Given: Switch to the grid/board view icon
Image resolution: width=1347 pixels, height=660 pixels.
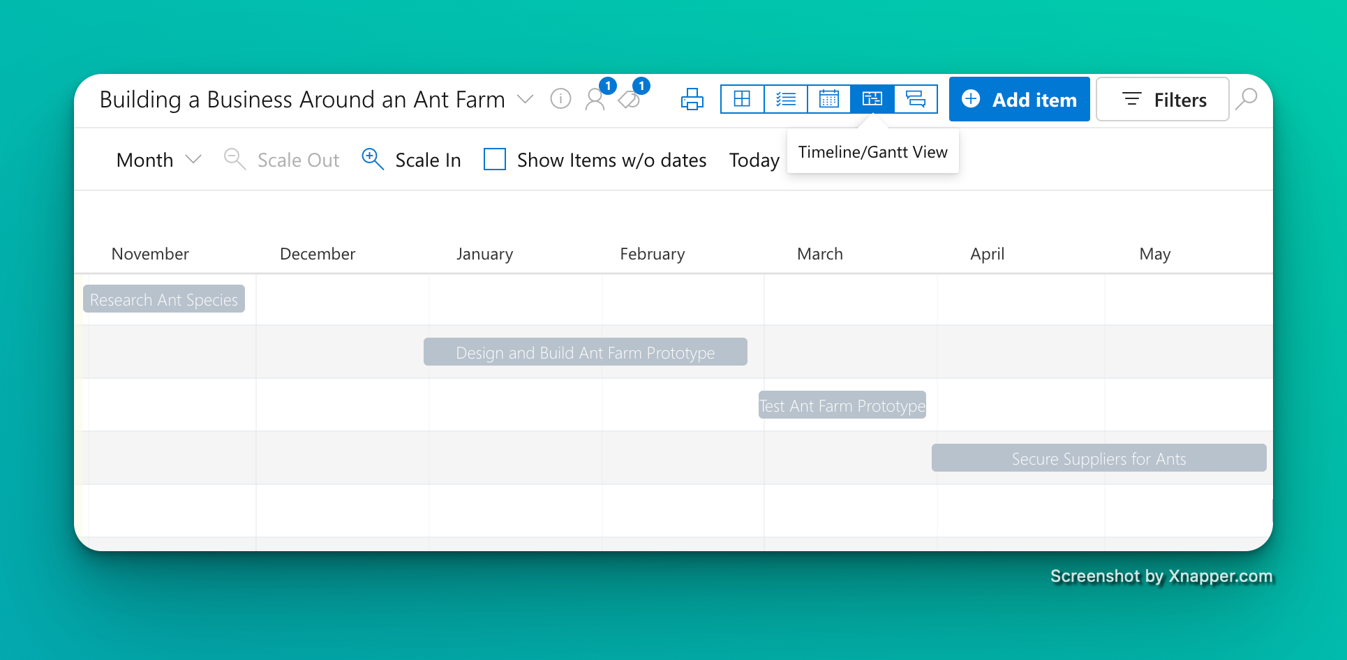Looking at the screenshot, I should pos(742,99).
